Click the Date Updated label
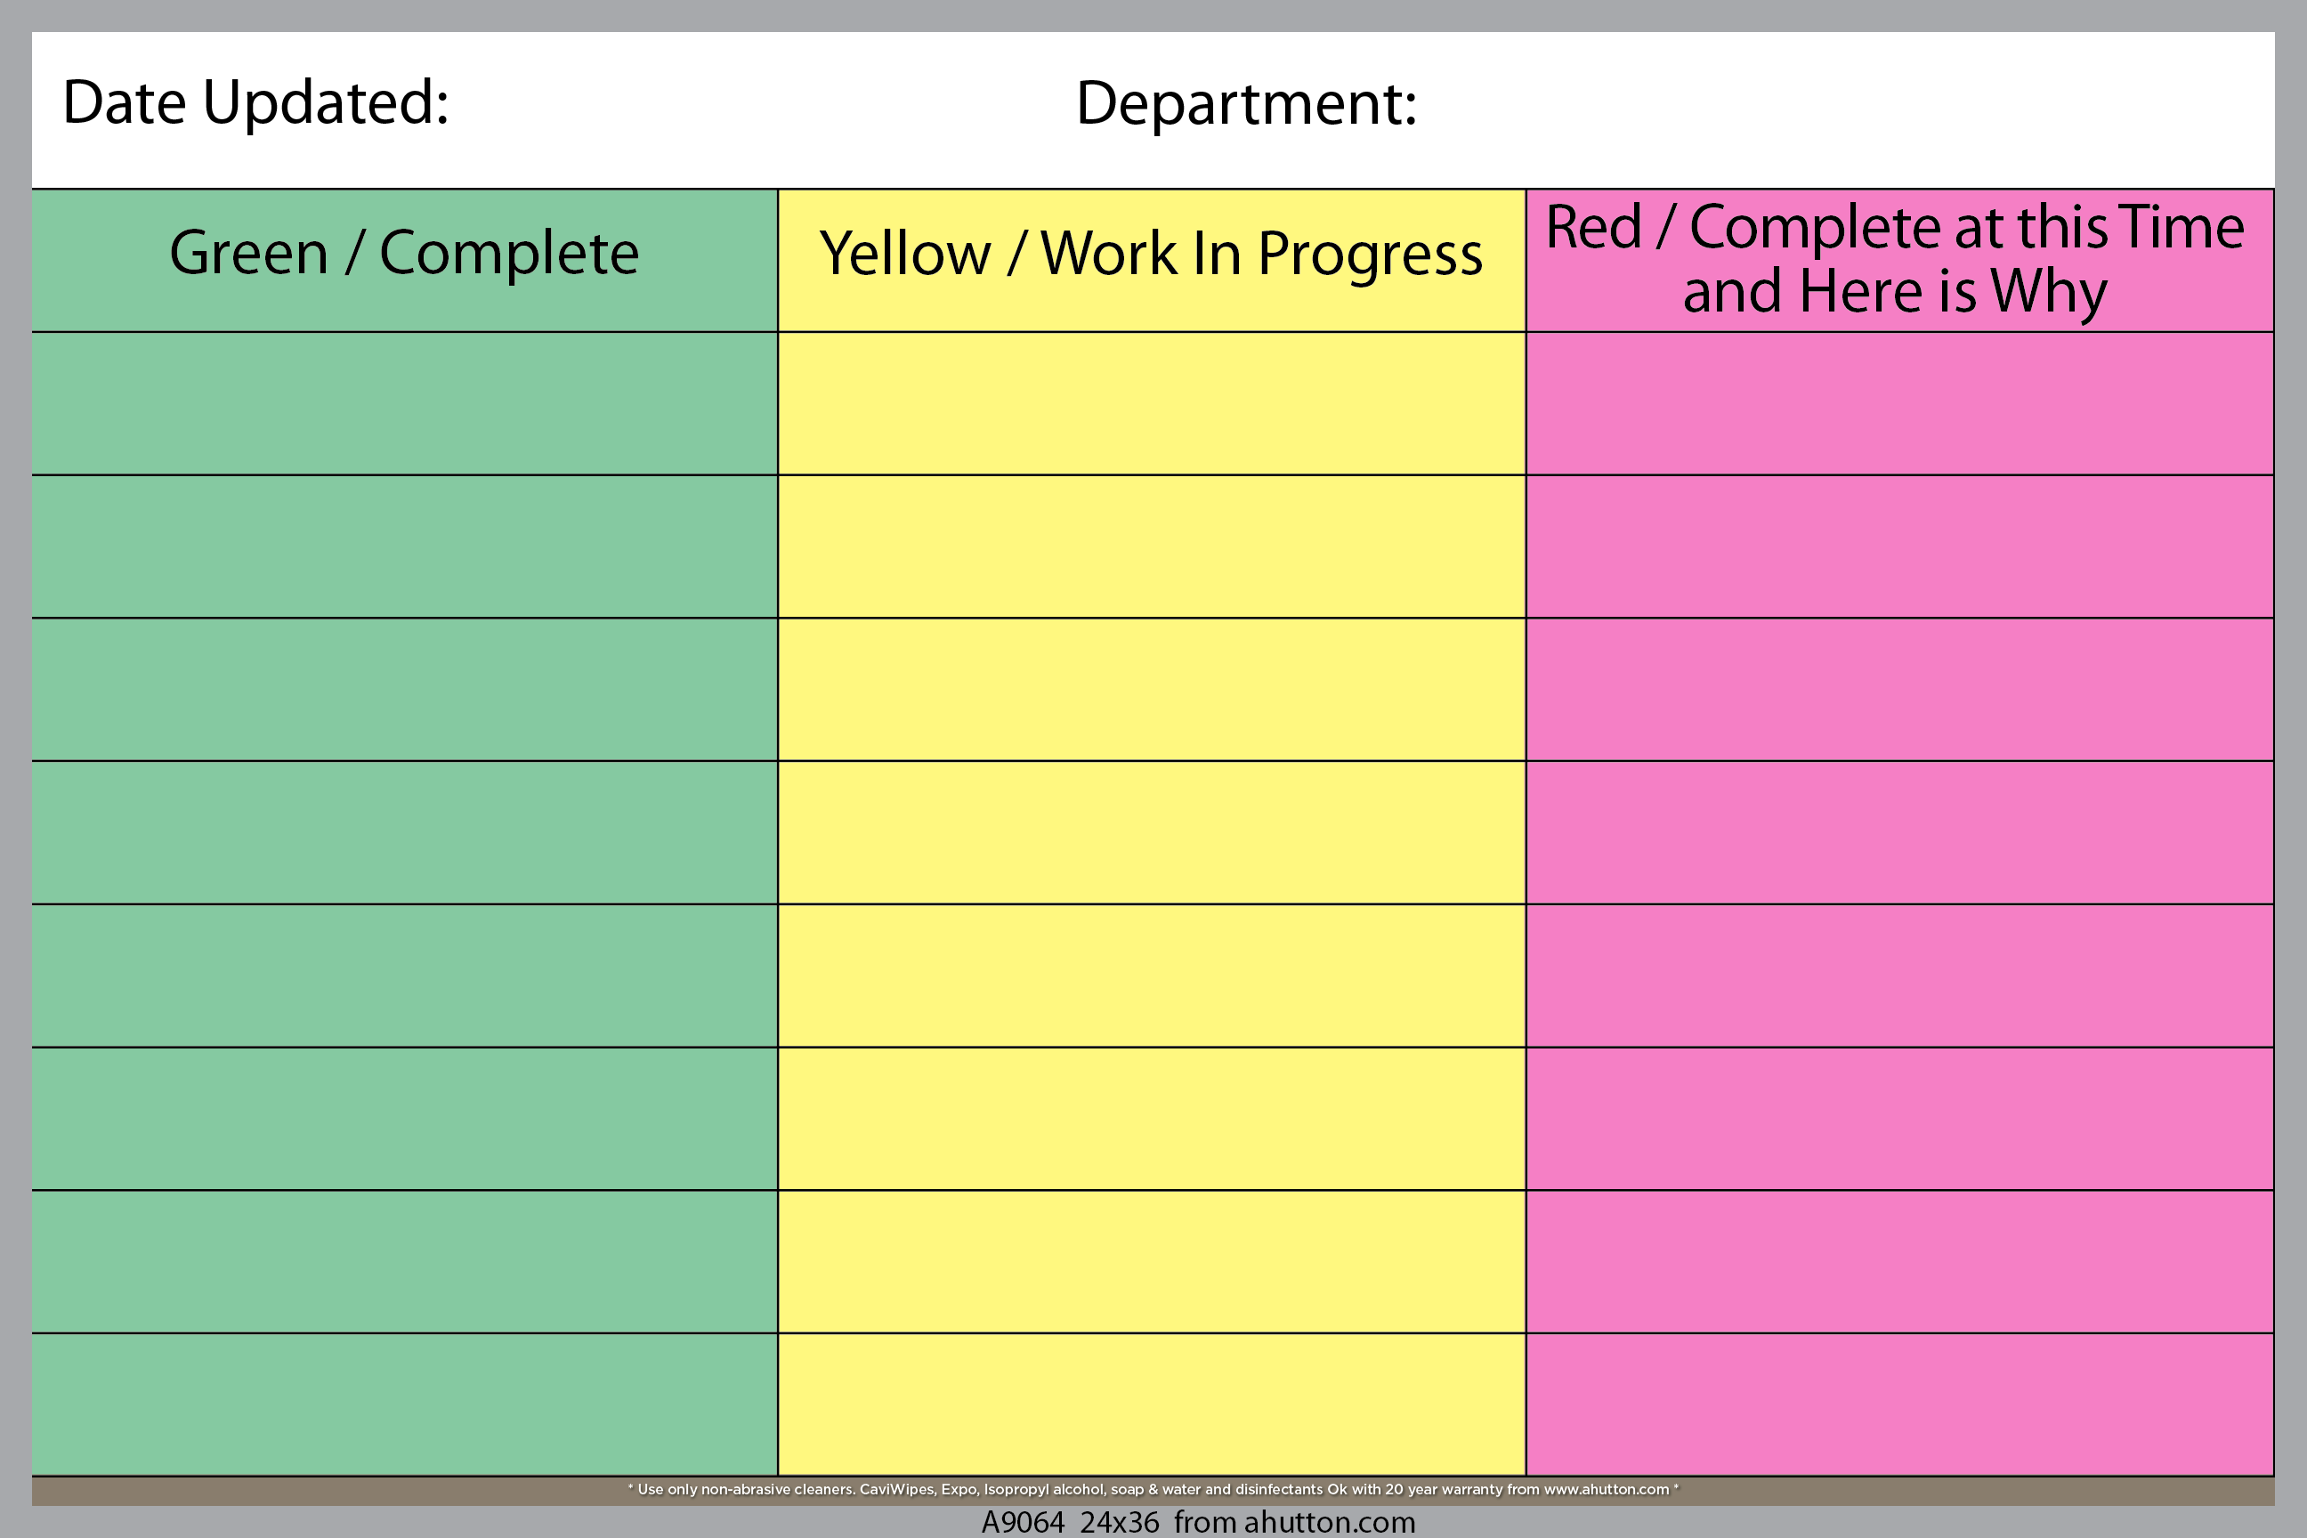 tap(256, 103)
